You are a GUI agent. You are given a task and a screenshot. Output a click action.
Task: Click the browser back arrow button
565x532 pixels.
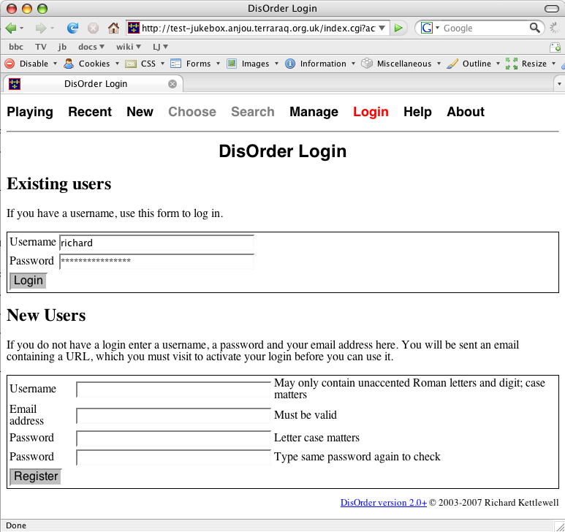pyautogui.click(x=11, y=28)
